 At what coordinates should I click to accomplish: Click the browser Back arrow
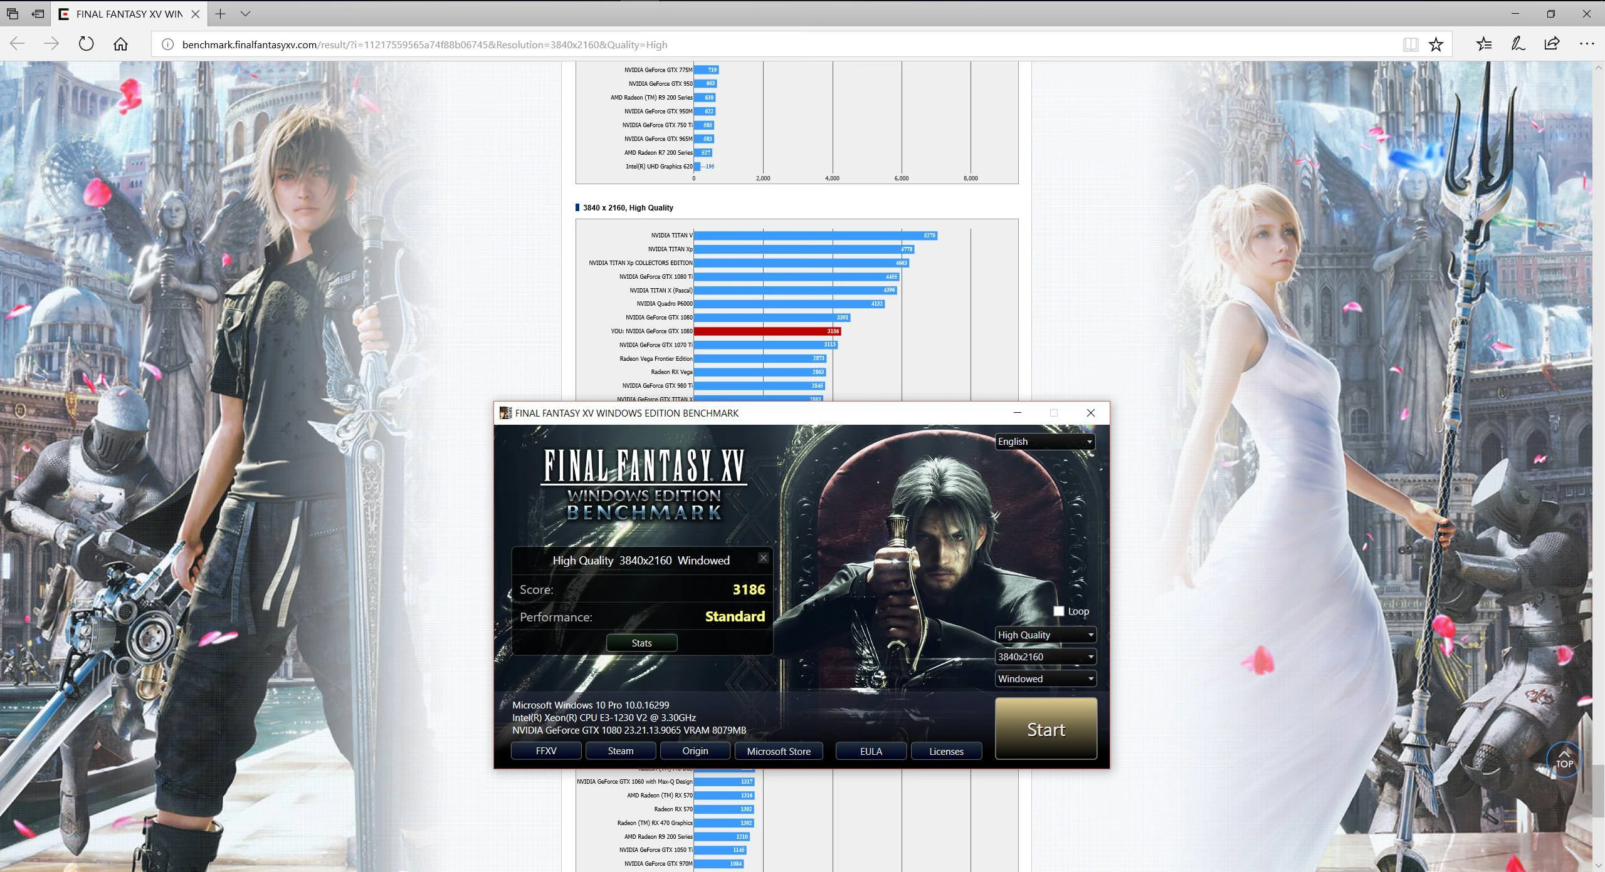click(18, 44)
